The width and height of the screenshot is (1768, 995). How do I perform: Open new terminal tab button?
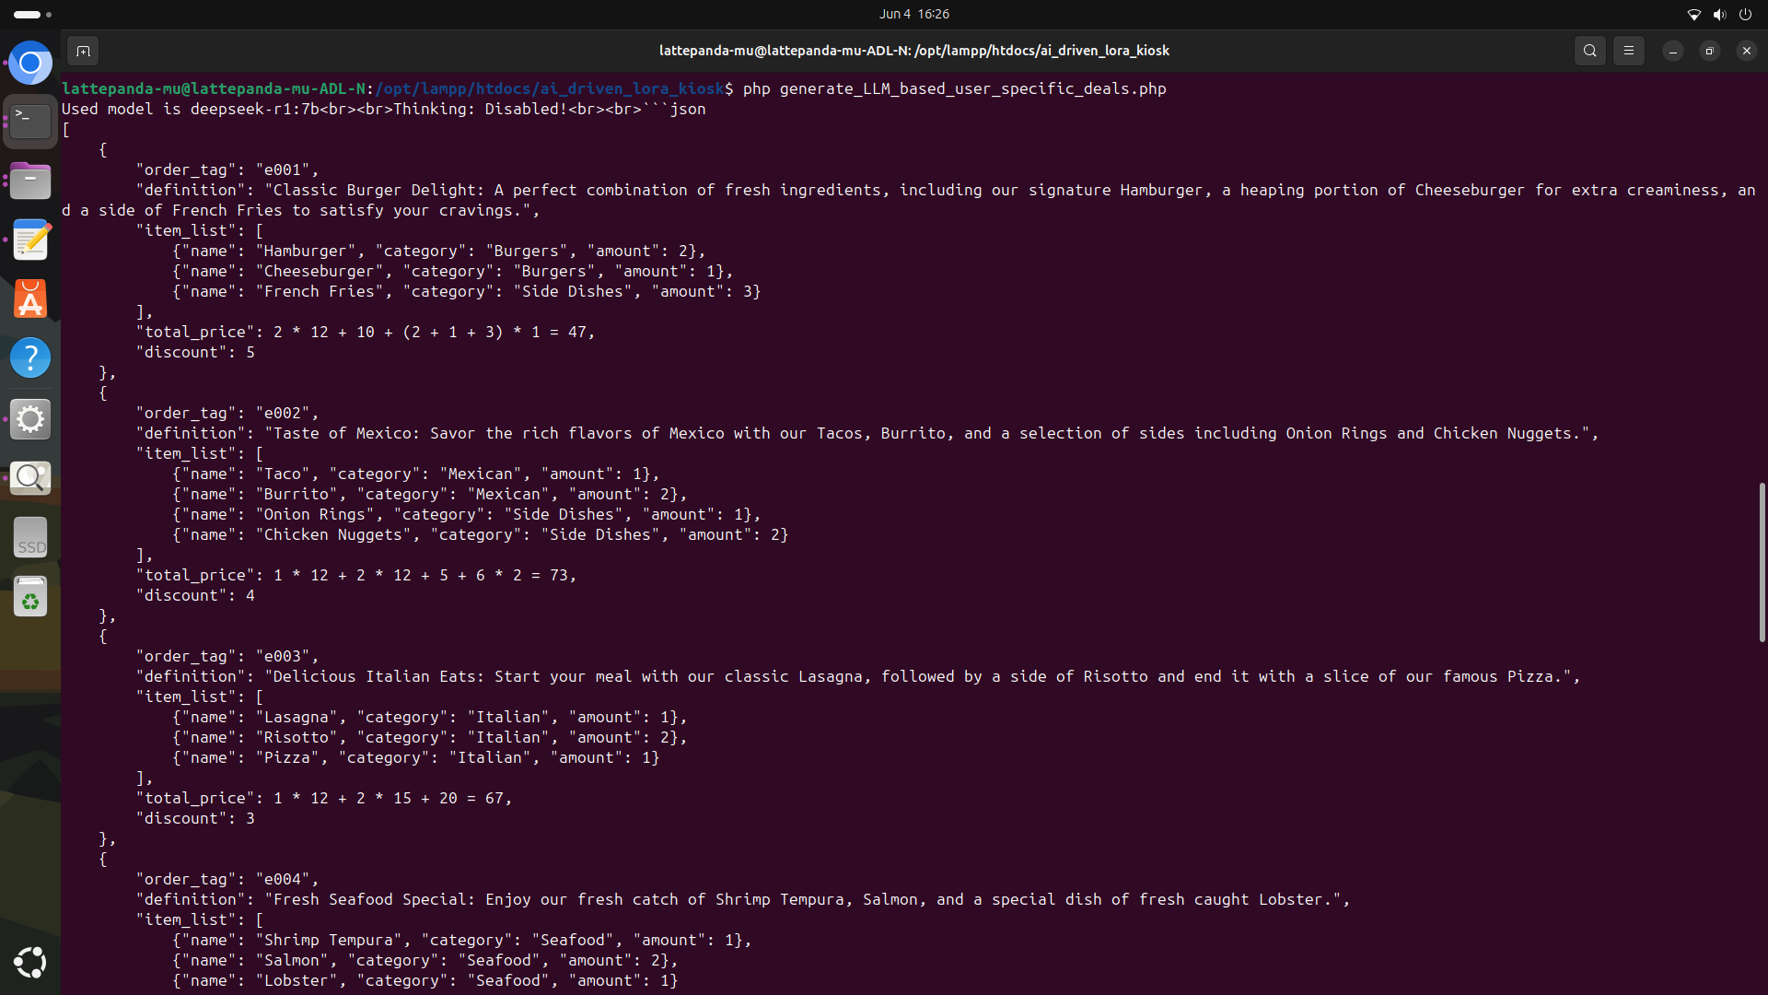[x=83, y=51]
